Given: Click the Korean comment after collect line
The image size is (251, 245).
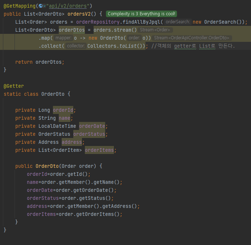Looking at the screenshot, I should pyautogui.click(x=193, y=46).
